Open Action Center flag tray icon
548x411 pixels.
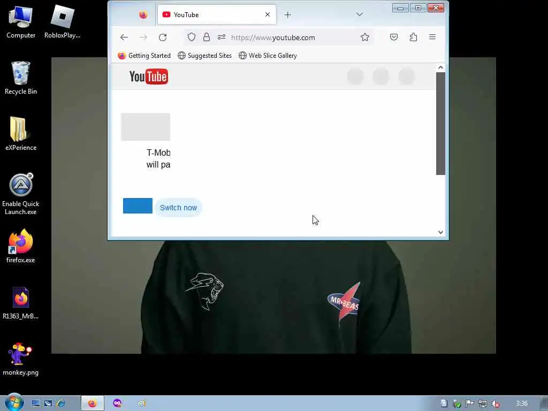470,404
